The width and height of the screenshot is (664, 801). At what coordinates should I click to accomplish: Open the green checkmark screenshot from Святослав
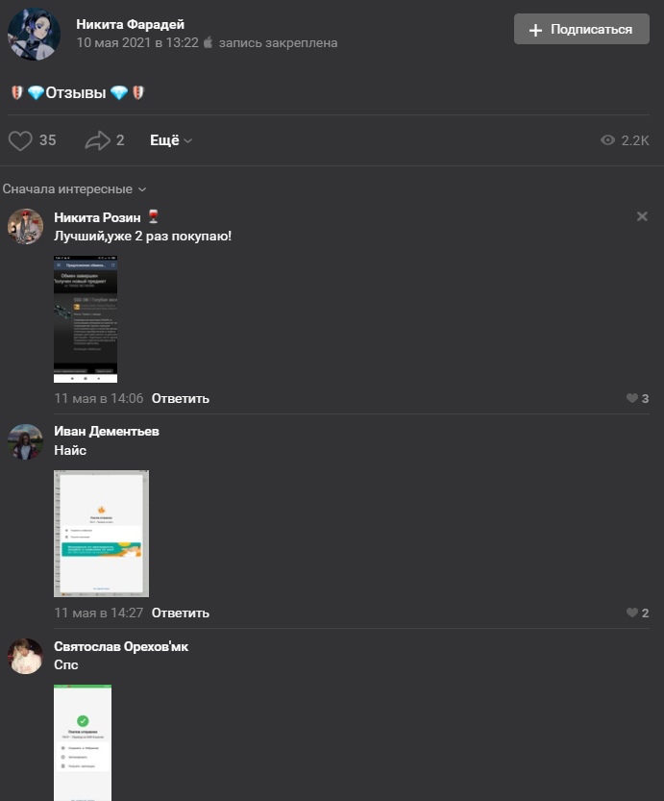pos(83,742)
